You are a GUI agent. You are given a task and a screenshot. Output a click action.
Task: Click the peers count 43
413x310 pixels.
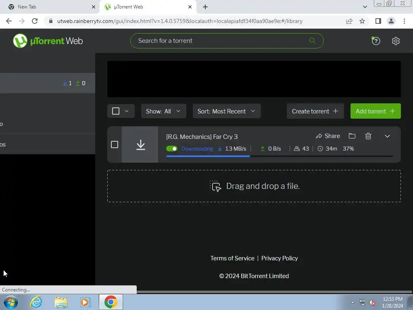coord(302,149)
